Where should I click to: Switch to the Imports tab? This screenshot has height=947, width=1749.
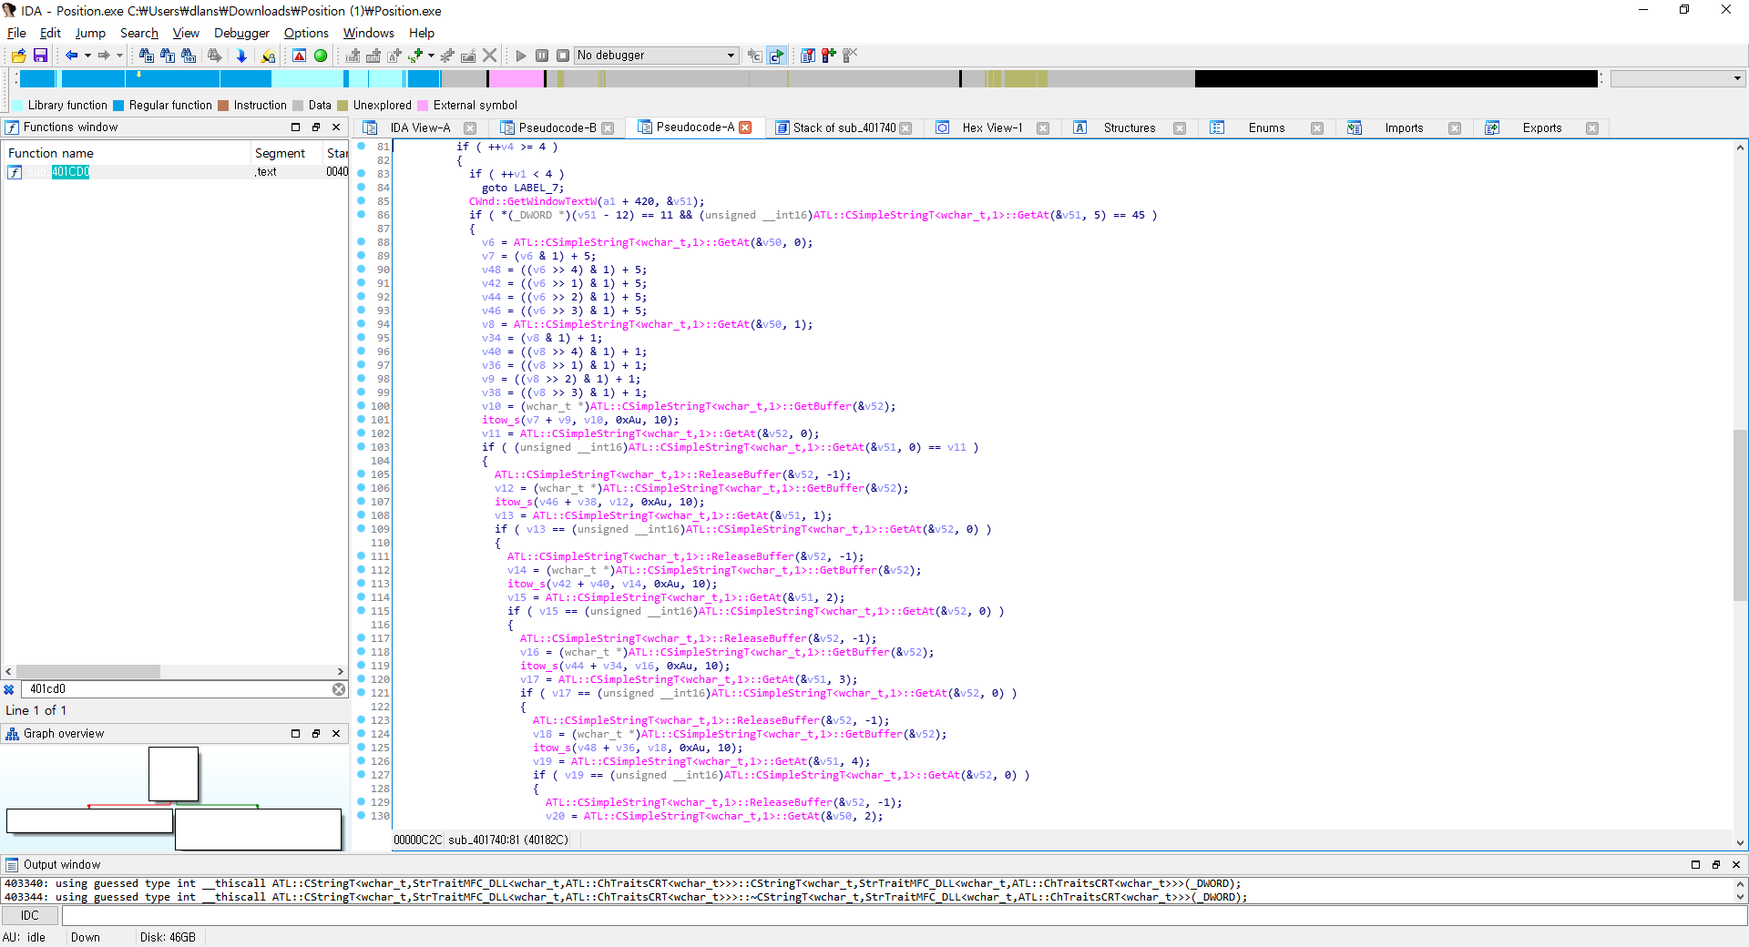point(1404,127)
